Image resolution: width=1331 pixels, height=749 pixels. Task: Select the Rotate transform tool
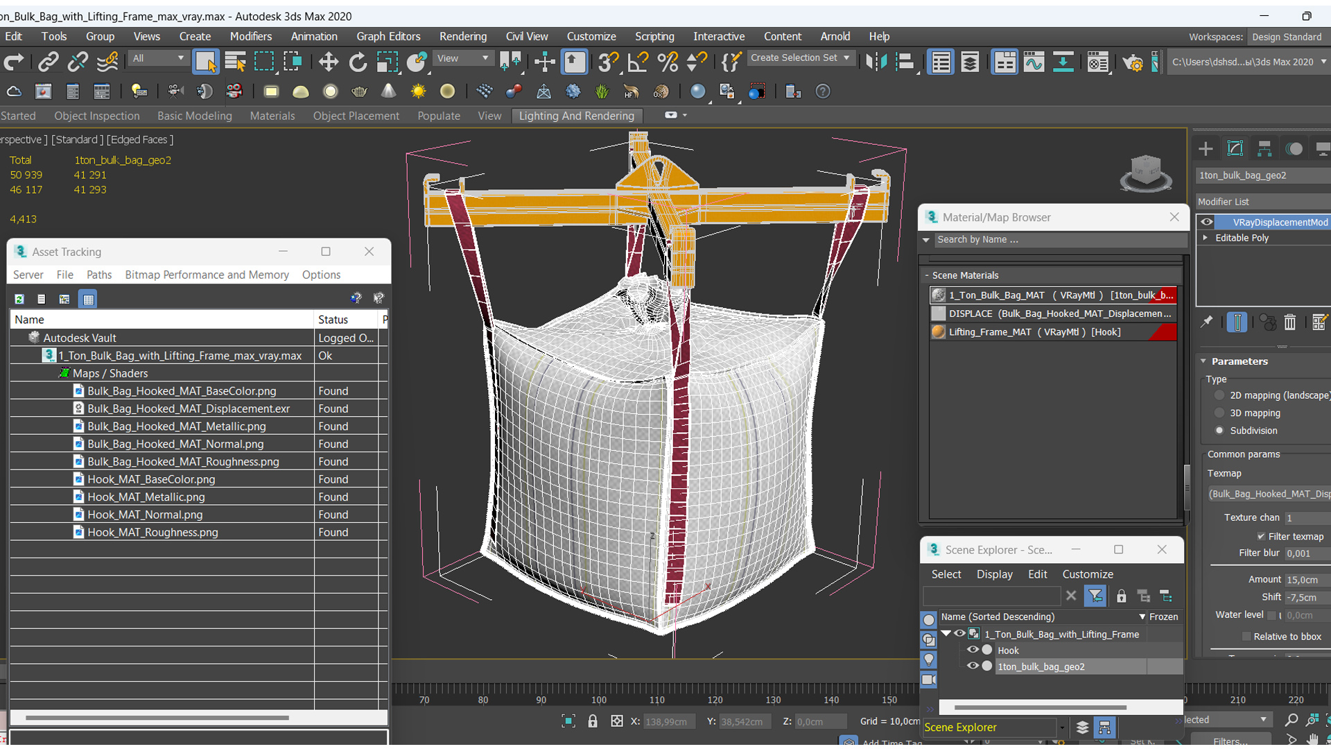click(x=358, y=62)
